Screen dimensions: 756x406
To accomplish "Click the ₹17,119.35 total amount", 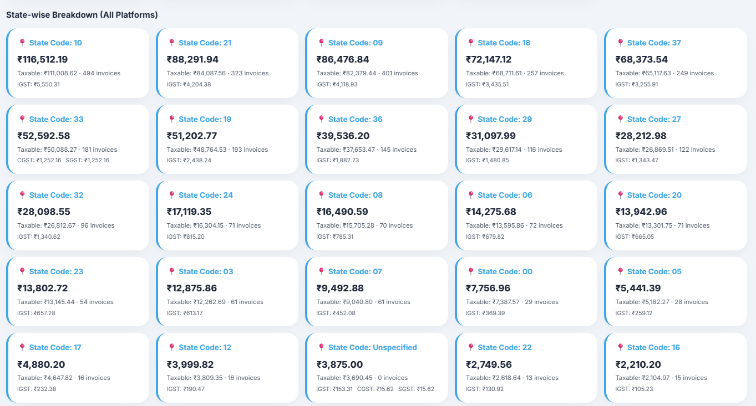I will [x=190, y=212].
